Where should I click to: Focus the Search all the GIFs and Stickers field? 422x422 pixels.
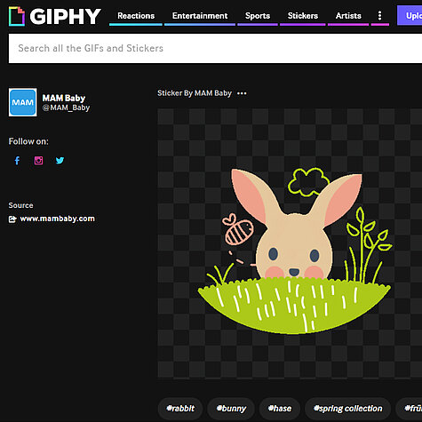click(x=215, y=48)
